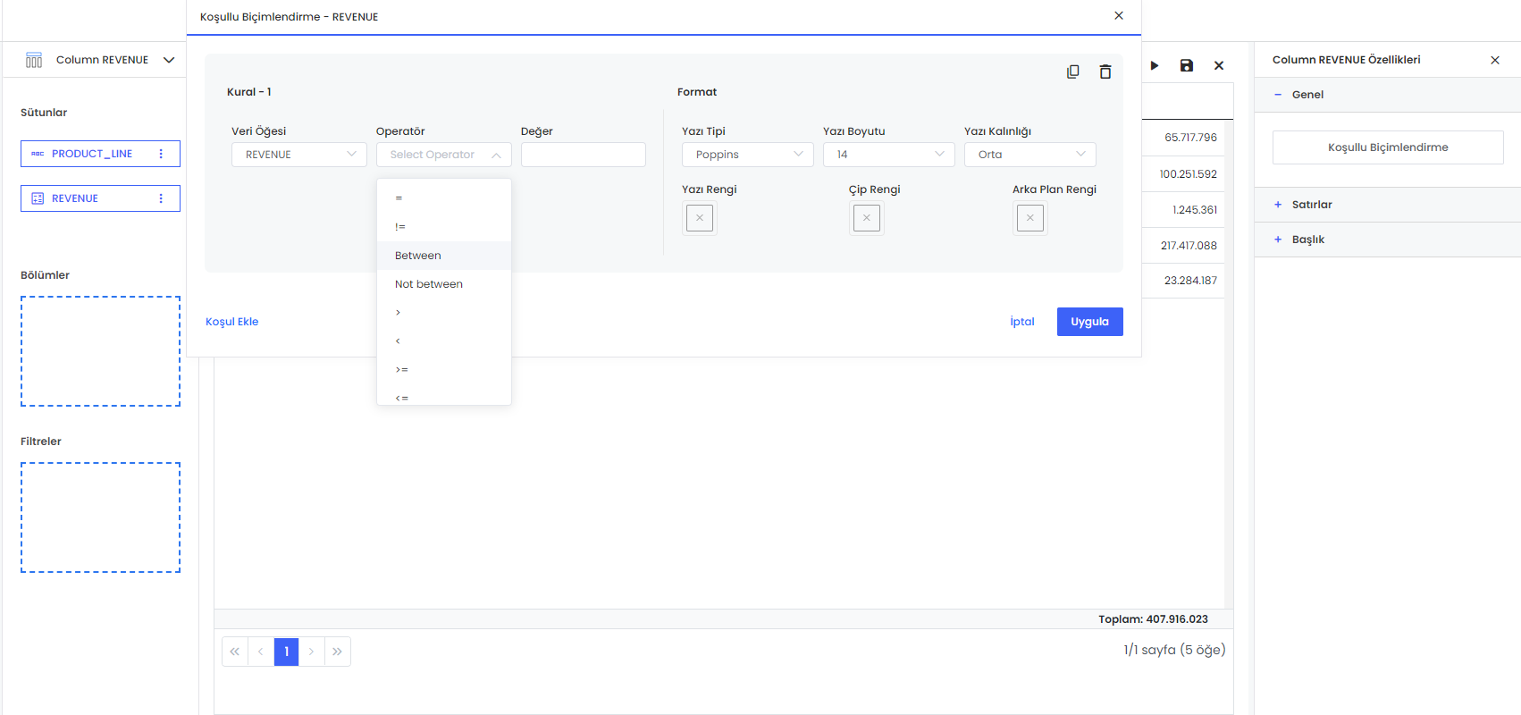The height and width of the screenshot is (715, 1521).
Task: Open the Column REVENUE chevron dropdown
Action: click(169, 60)
